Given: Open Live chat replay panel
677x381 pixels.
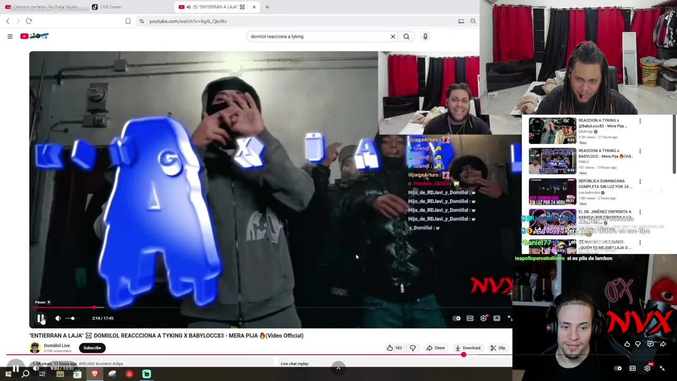Looking at the screenshot, I should 295,364.
